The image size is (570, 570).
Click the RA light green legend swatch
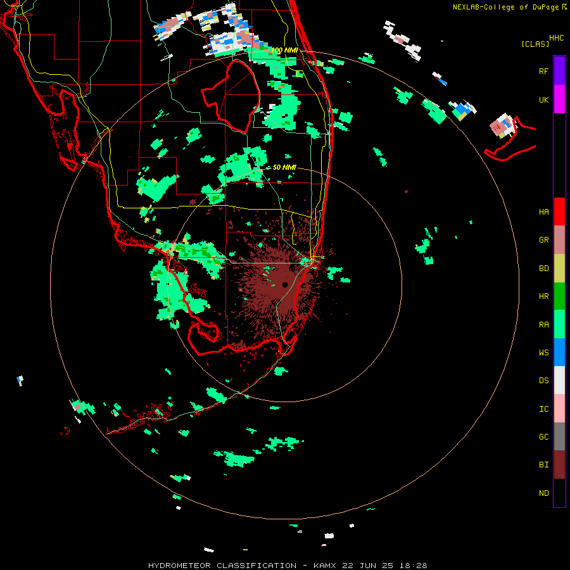click(x=559, y=324)
